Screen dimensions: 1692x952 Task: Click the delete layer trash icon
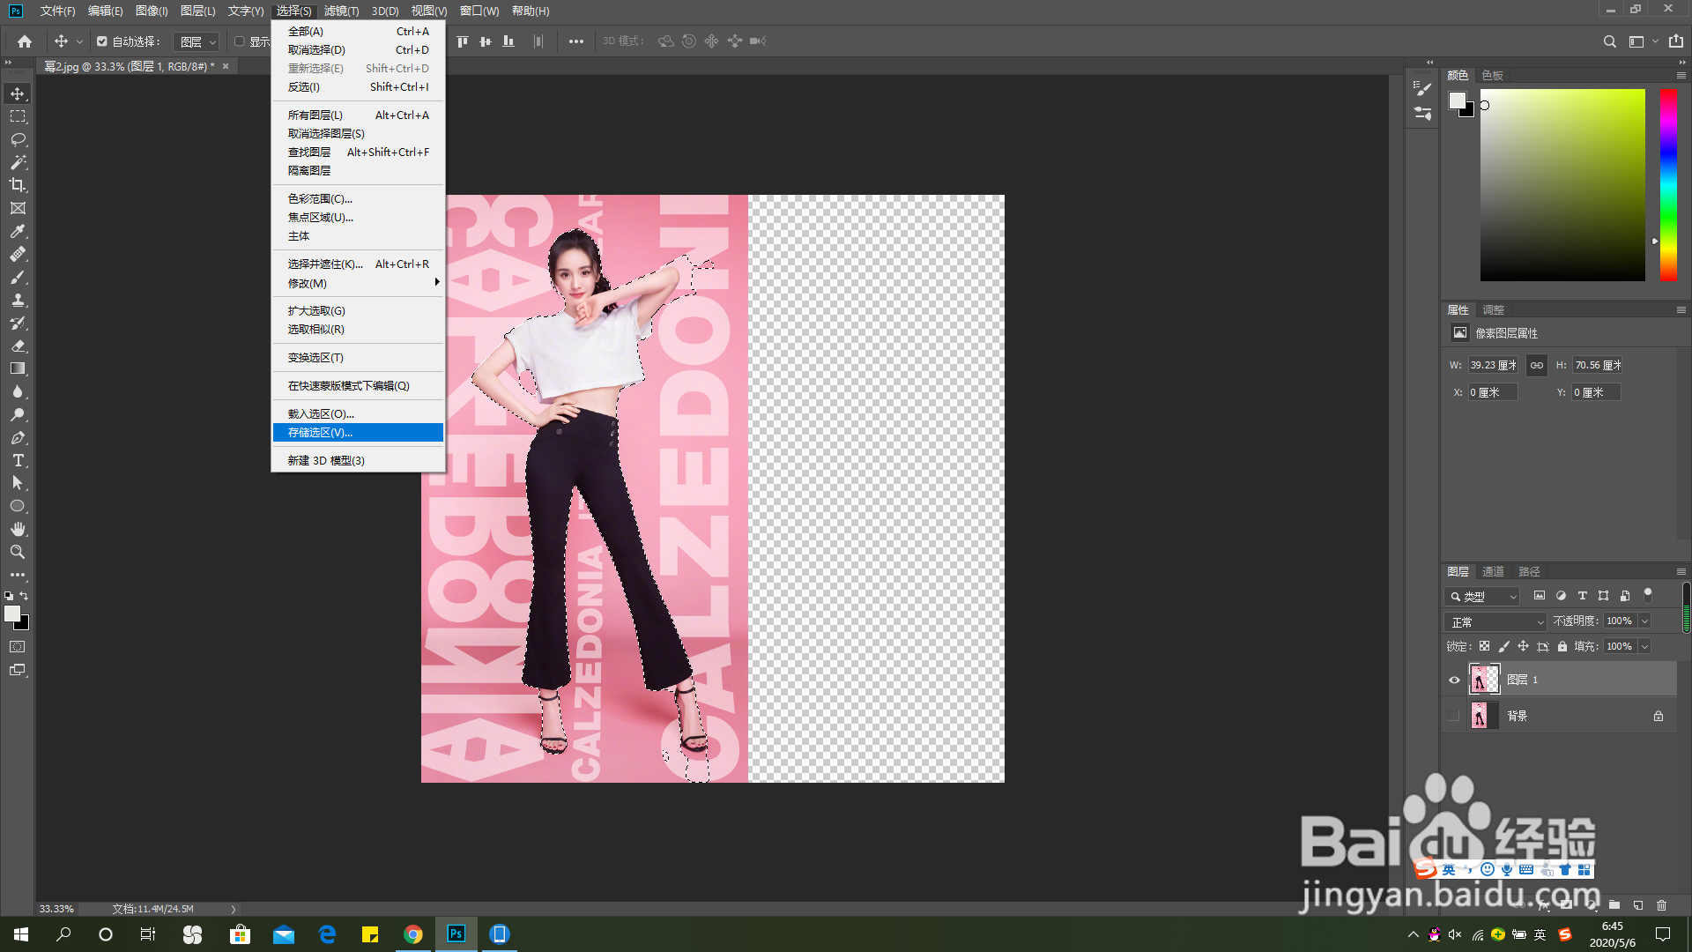[x=1661, y=905]
